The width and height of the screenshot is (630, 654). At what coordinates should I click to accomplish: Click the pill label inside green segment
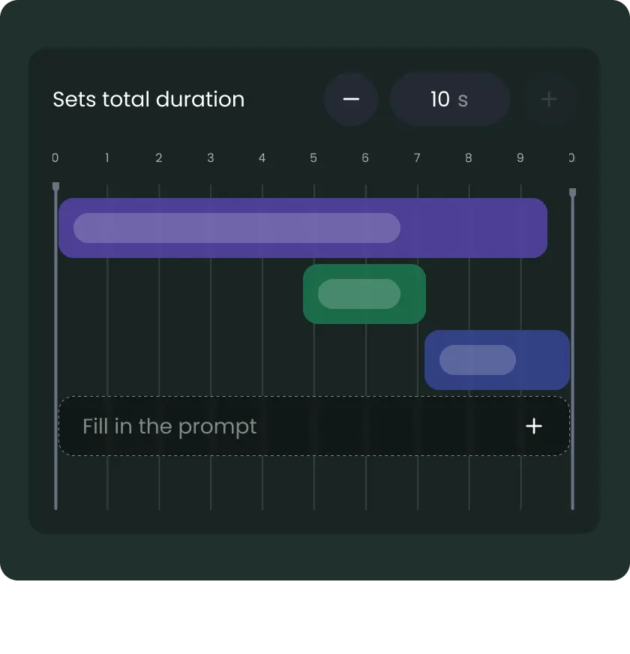tap(359, 294)
